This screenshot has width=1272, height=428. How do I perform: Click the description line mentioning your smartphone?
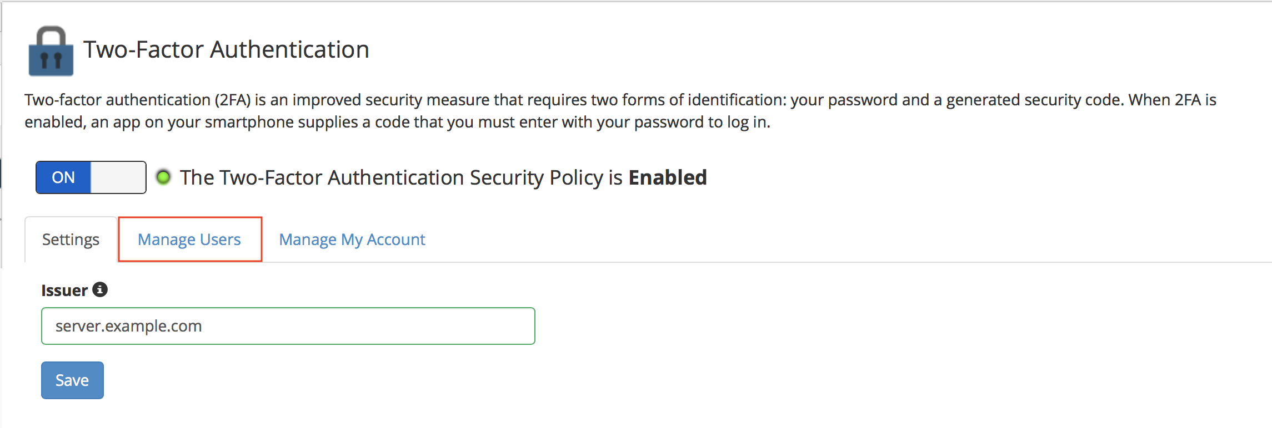coord(397,122)
